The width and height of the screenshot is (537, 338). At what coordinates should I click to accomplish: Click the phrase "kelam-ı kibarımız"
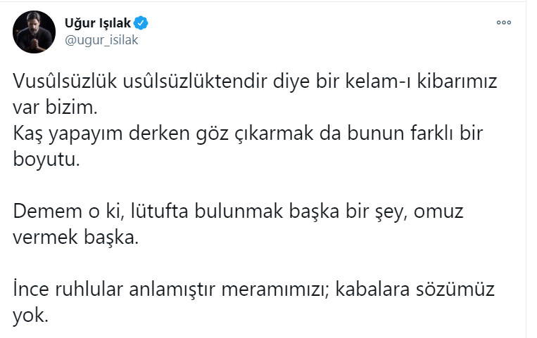[431, 81]
